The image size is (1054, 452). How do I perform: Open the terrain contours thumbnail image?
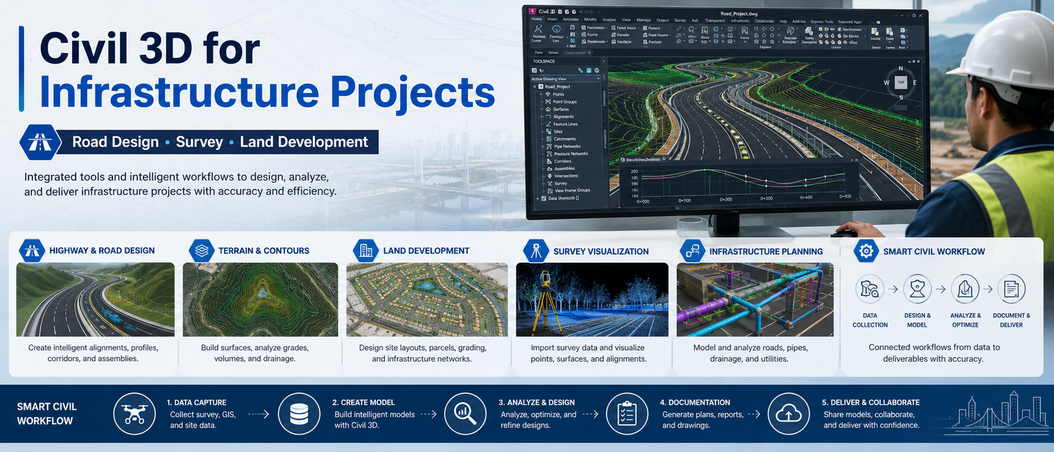point(260,300)
